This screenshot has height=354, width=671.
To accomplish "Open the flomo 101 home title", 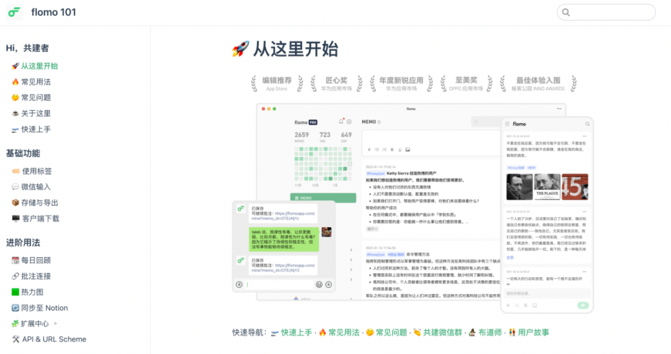I will click(x=53, y=12).
